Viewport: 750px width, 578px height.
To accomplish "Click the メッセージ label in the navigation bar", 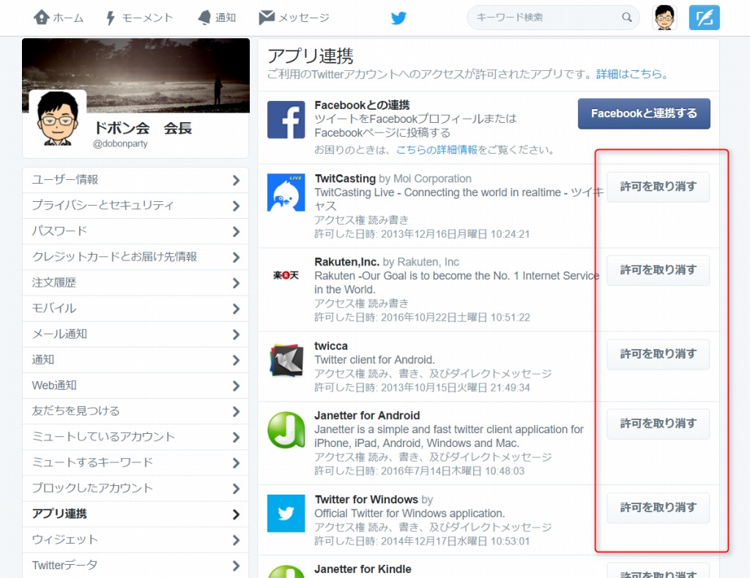I will click(x=304, y=18).
